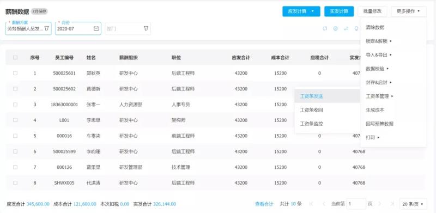Click the lightbulb tips icon
The image size is (436, 213).
coord(356,28)
